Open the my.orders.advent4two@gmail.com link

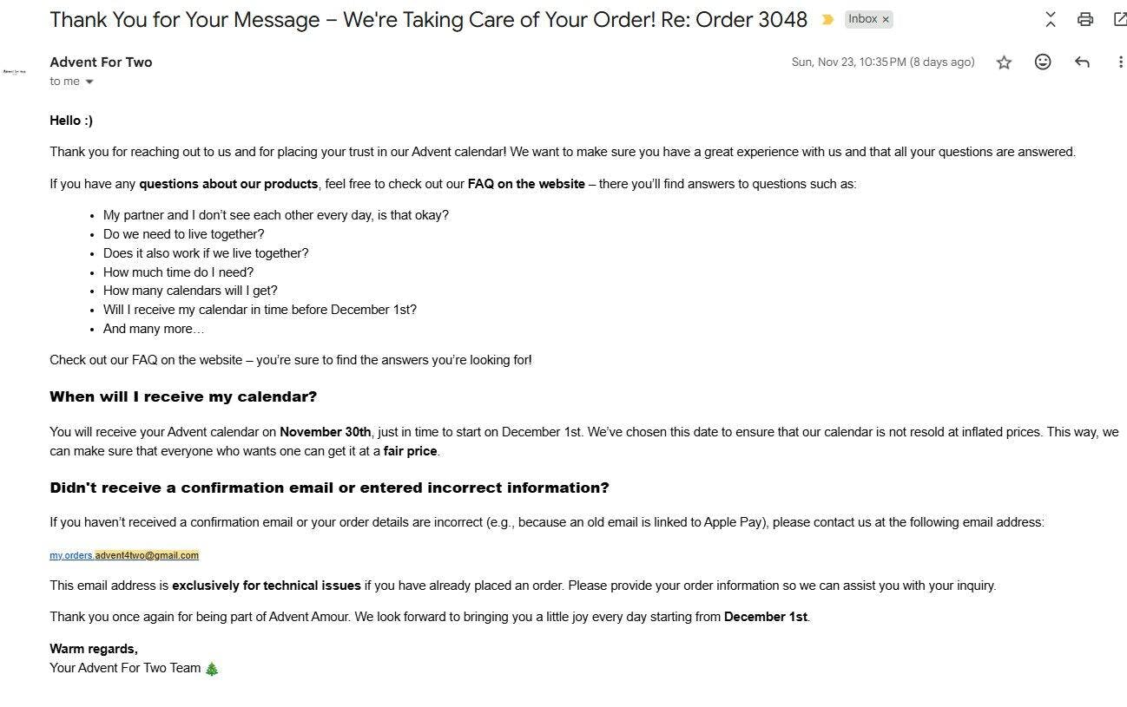click(x=124, y=555)
